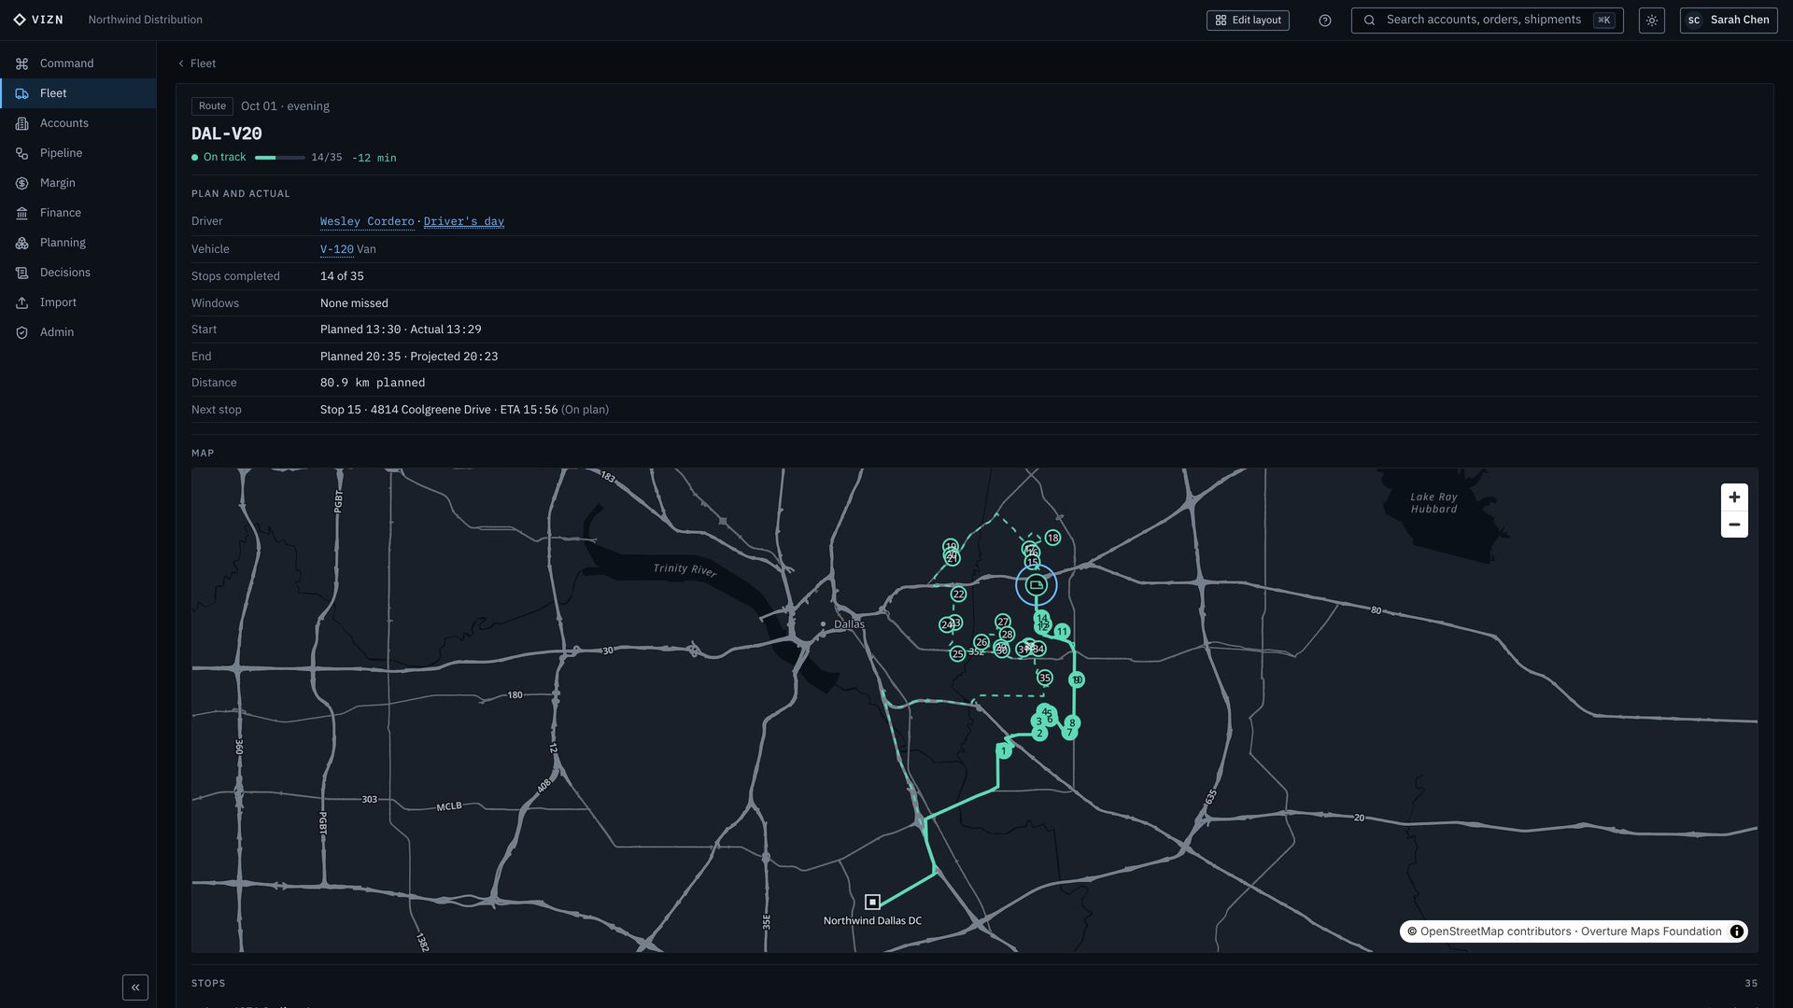This screenshot has width=1793, height=1008.
Task: Open the Driver's day link
Action: pos(463,222)
